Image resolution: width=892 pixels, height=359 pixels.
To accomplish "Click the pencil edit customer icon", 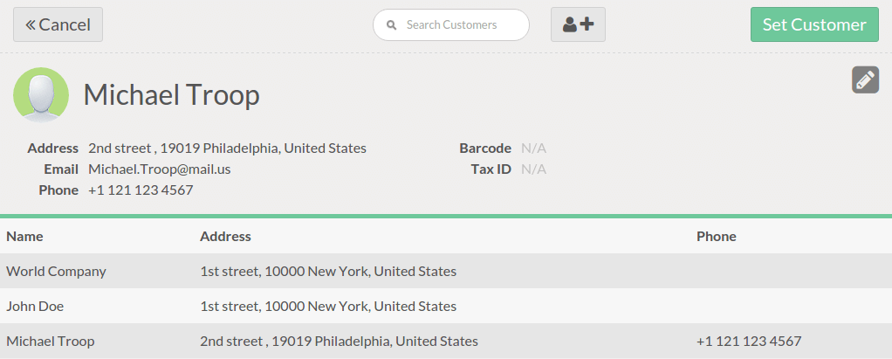I will pyautogui.click(x=865, y=79).
